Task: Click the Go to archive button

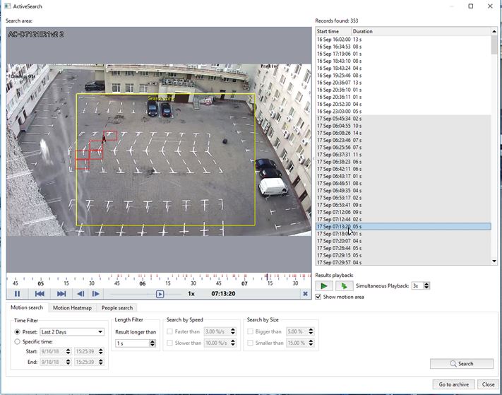Action: click(453, 384)
